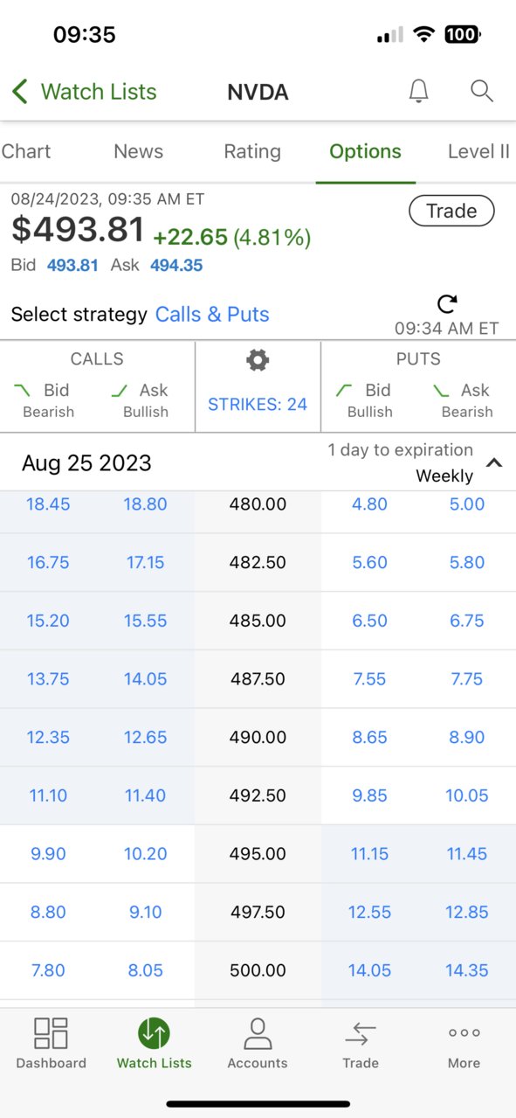Change the Calls & Puts strategy selection
The height and width of the screenshot is (1118, 516).
[x=212, y=315]
